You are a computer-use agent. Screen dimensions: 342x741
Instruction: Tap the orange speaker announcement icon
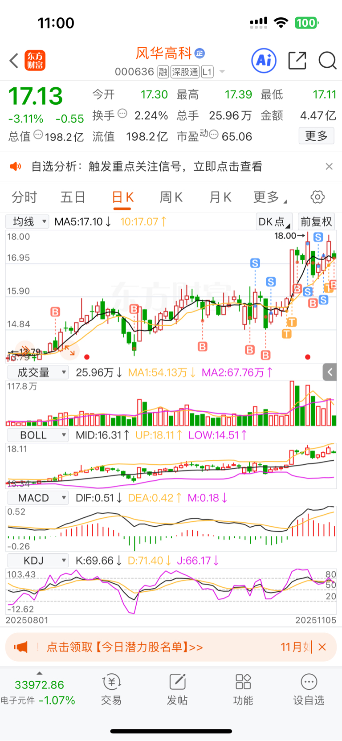click(16, 167)
